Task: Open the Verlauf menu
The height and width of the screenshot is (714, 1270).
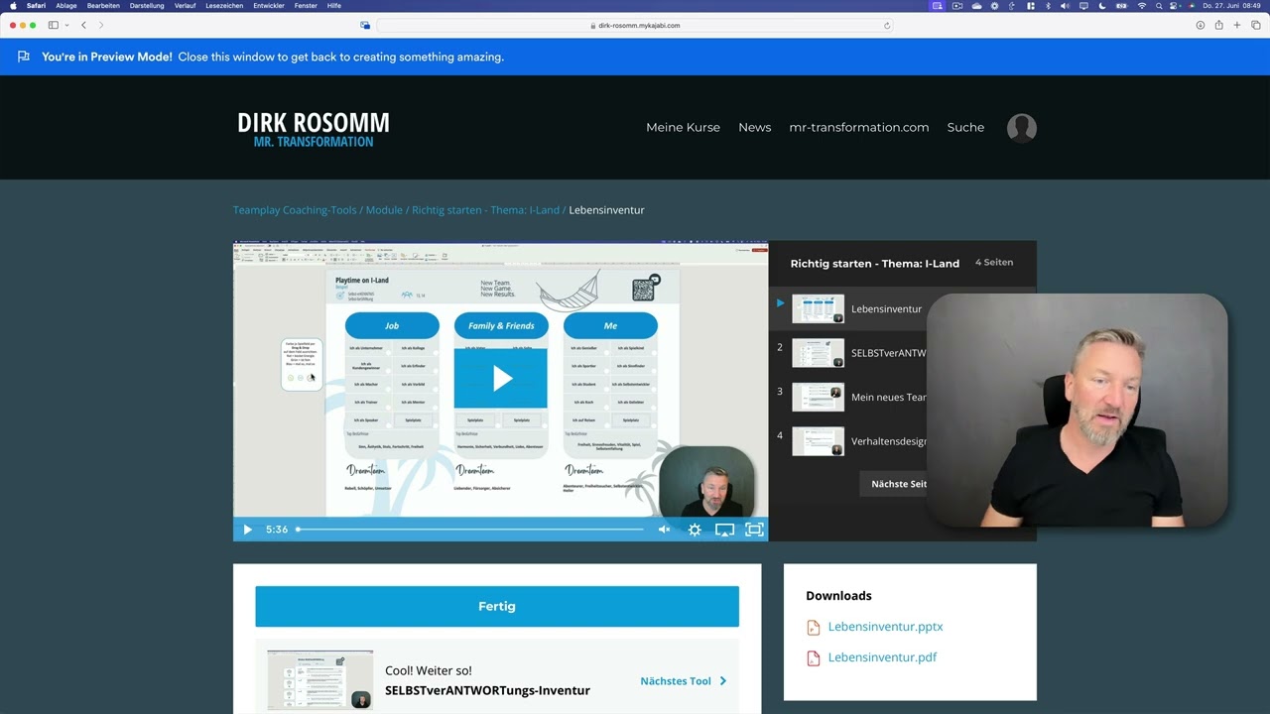Action: pos(185,6)
